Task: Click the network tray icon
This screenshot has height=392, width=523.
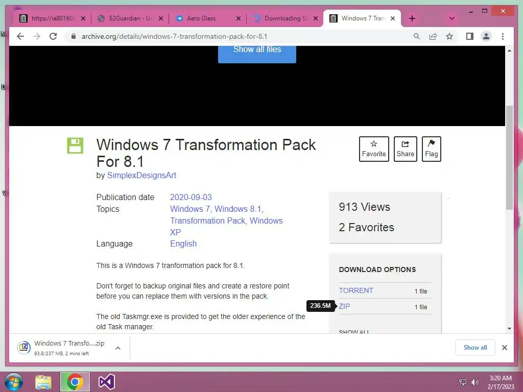Action: tap(463, 382)
